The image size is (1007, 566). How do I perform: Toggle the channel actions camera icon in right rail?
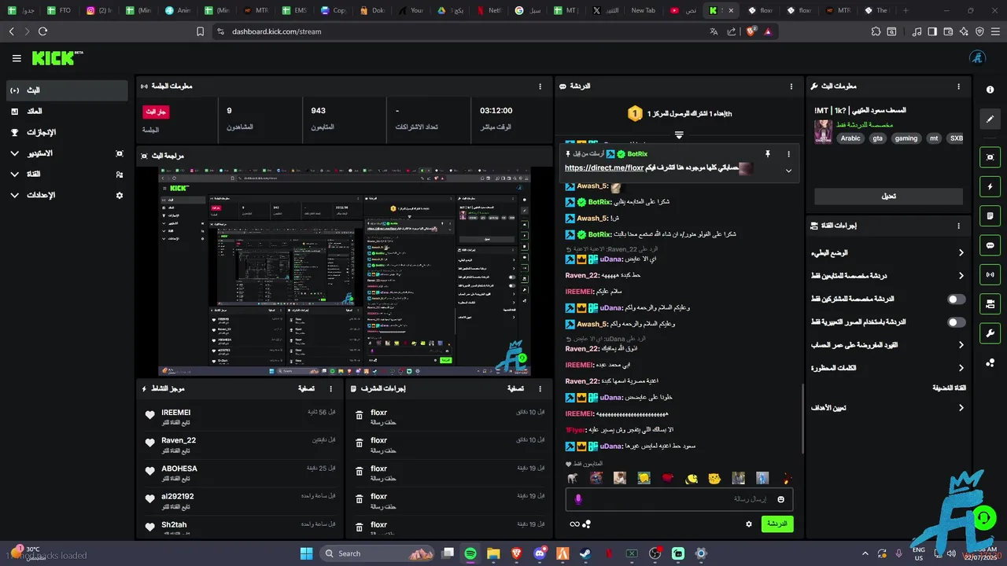pos(990,303)
